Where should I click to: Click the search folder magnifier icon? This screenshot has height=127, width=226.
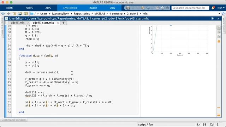(223, 14)
